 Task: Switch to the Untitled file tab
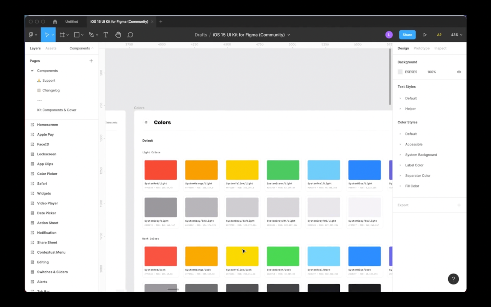72,21
